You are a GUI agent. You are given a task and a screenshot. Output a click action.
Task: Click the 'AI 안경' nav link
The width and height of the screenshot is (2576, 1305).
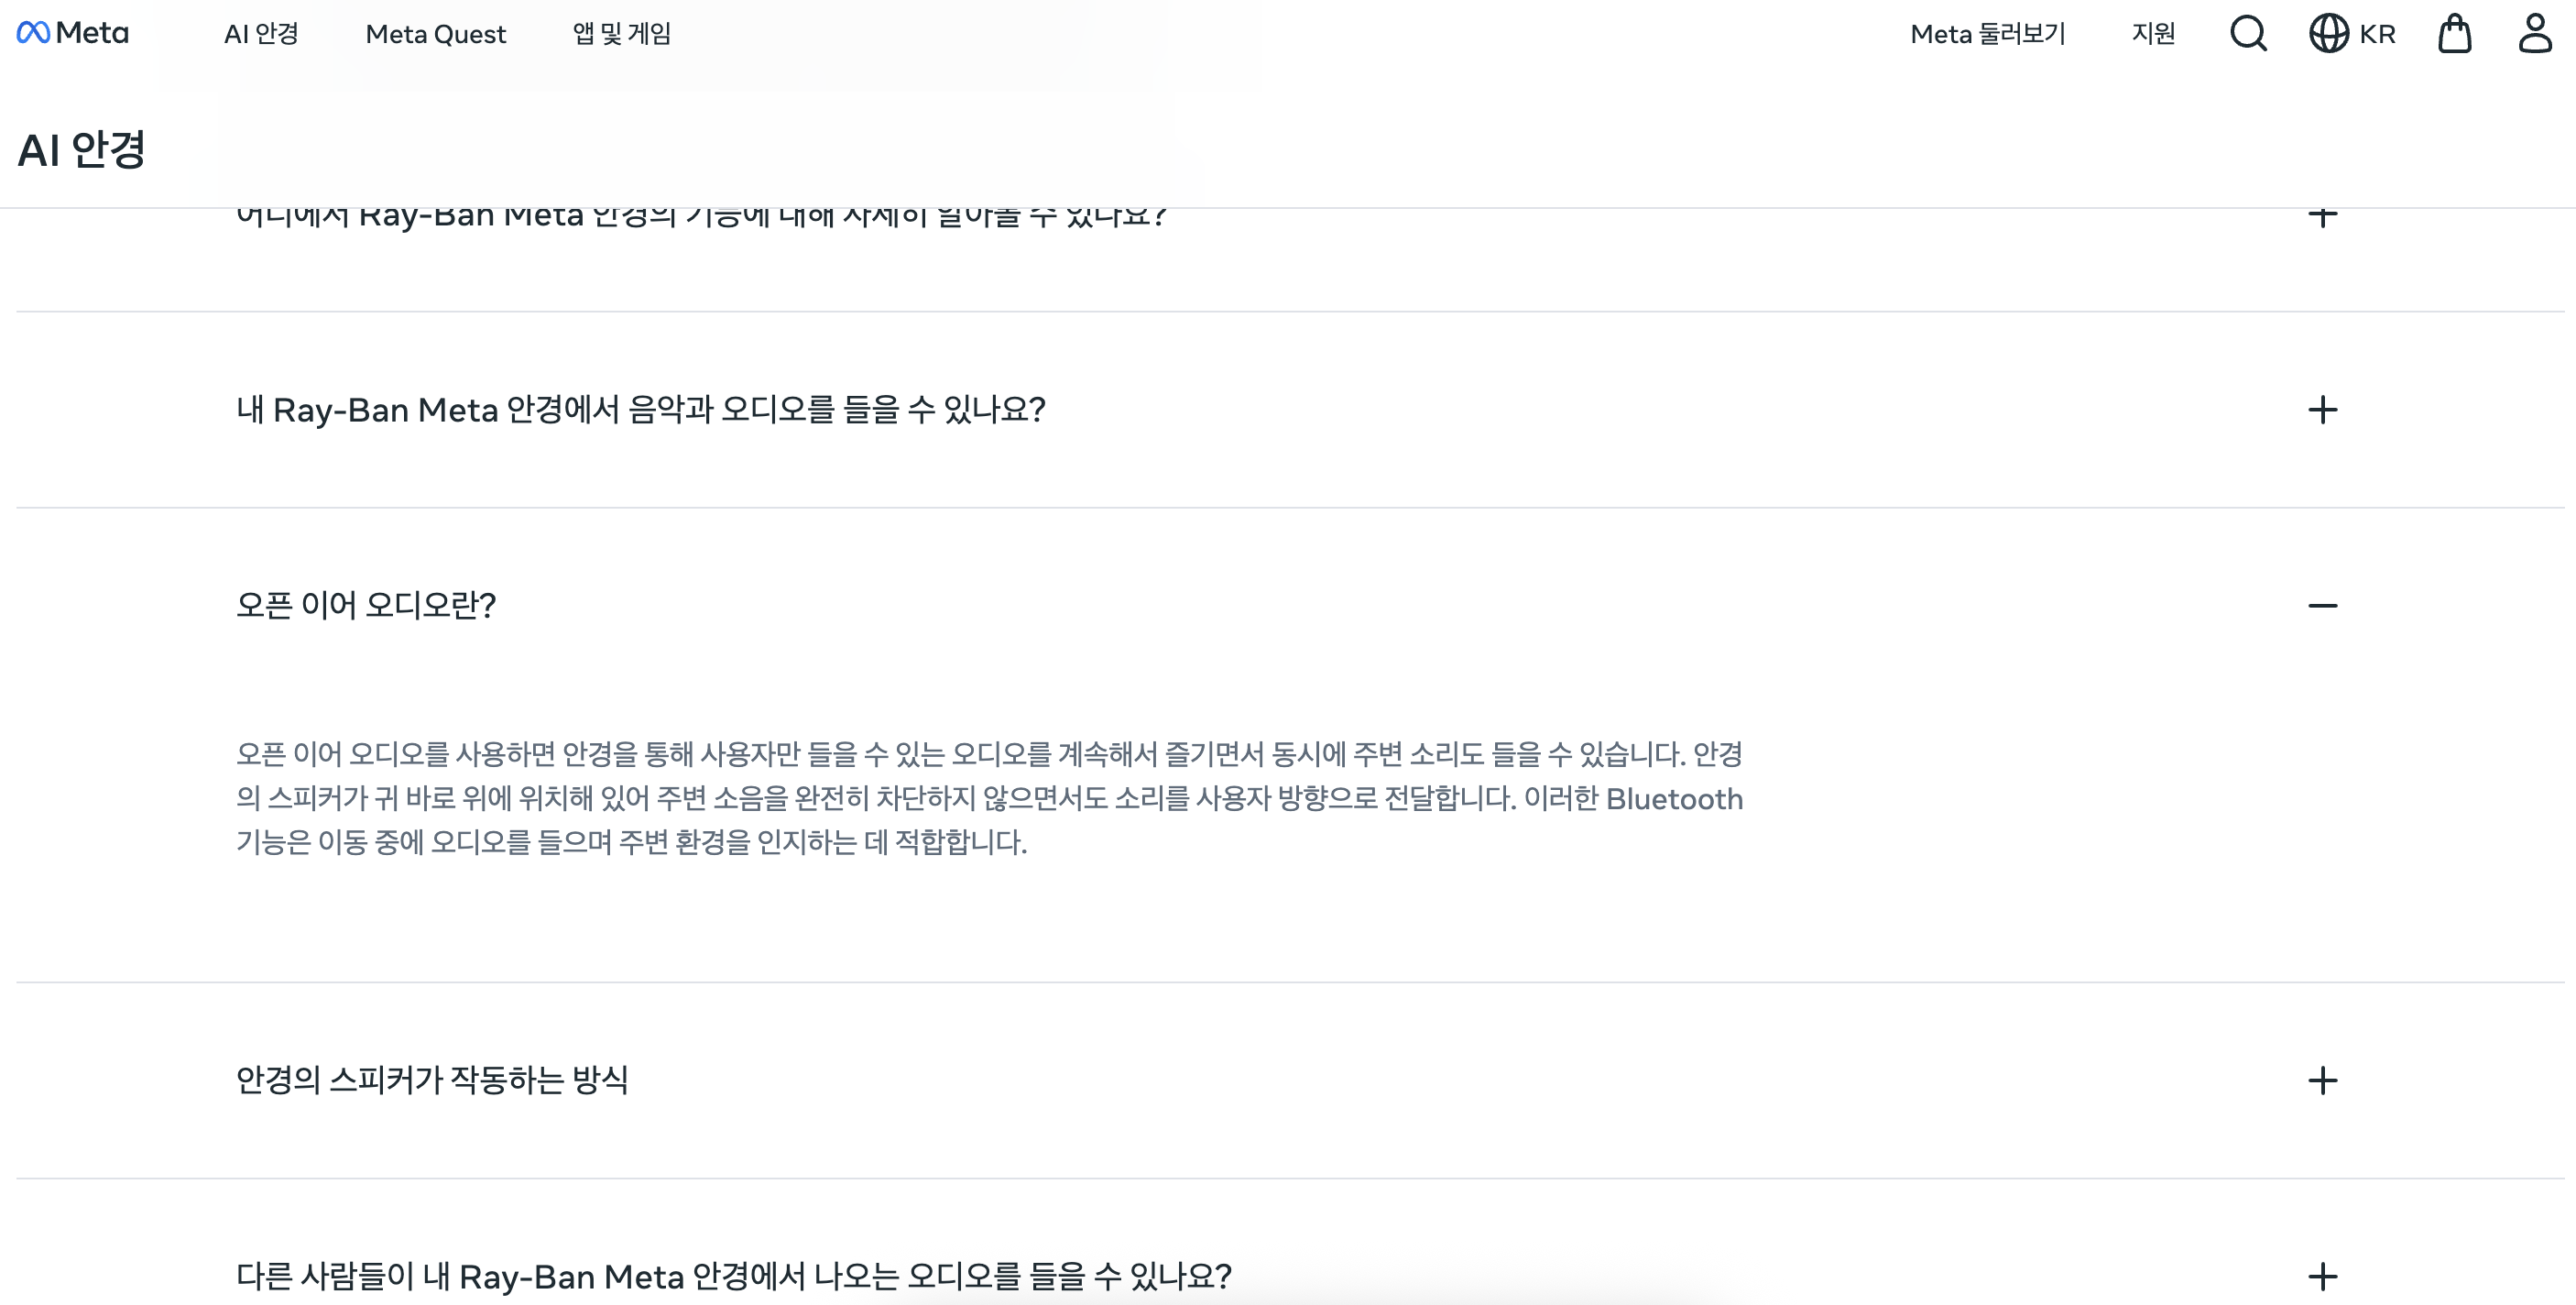coord(263,33)
